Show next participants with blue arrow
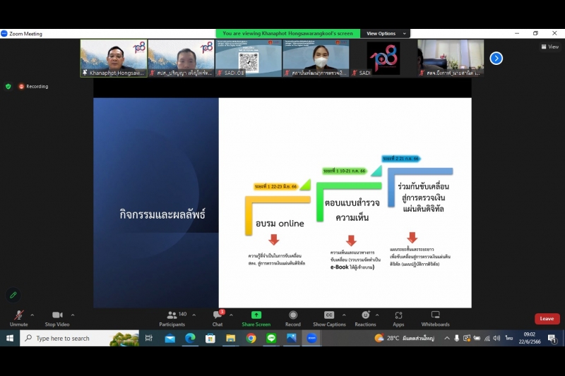 click(x=496, y=59)
